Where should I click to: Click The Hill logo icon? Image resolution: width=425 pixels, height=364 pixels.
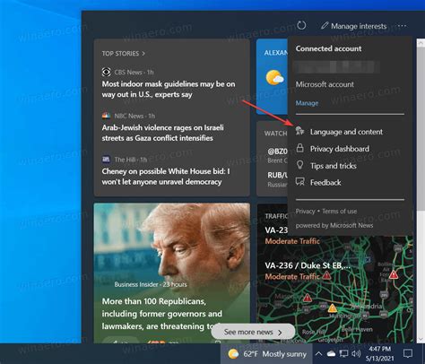(106, 160)
